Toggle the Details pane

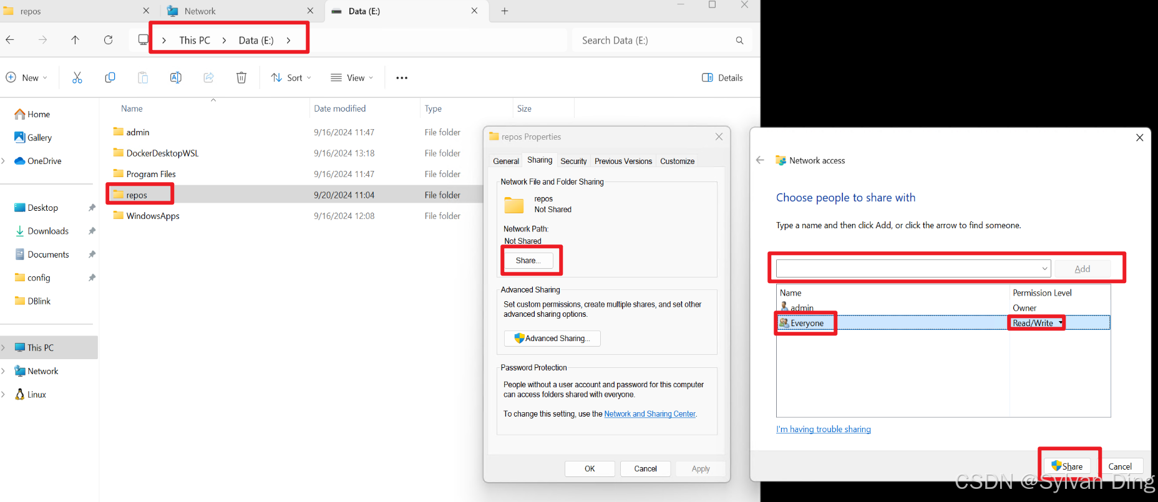[x=723, y=78]
